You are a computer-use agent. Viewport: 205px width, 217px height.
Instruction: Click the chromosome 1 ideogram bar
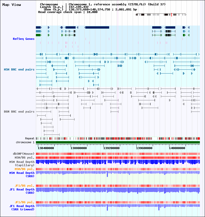(x=161, y=15)
